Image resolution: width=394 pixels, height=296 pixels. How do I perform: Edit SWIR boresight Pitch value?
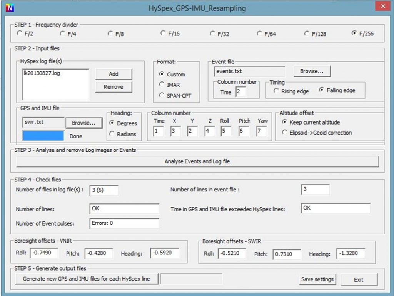[287, 254]
